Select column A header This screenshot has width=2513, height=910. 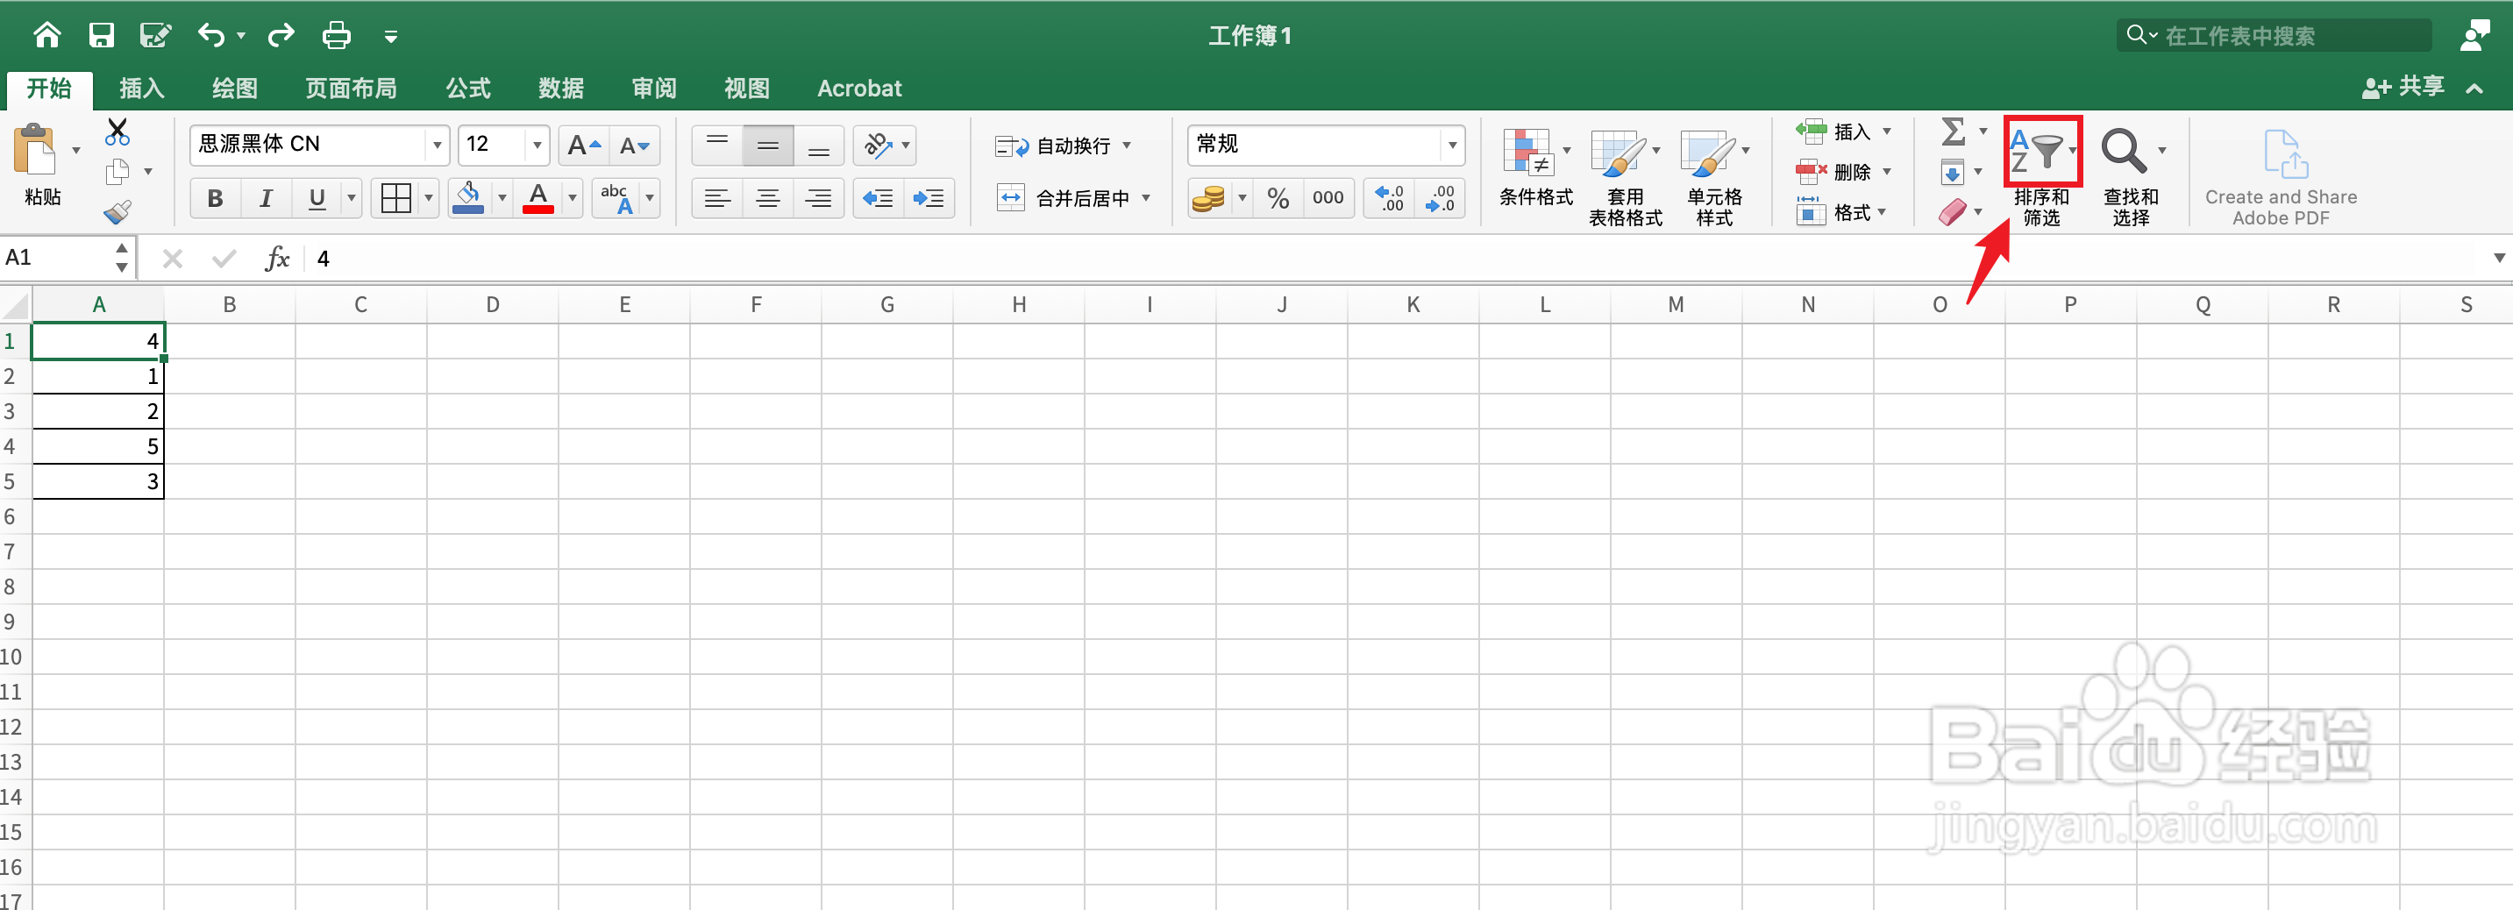click(x=98, y=305)
